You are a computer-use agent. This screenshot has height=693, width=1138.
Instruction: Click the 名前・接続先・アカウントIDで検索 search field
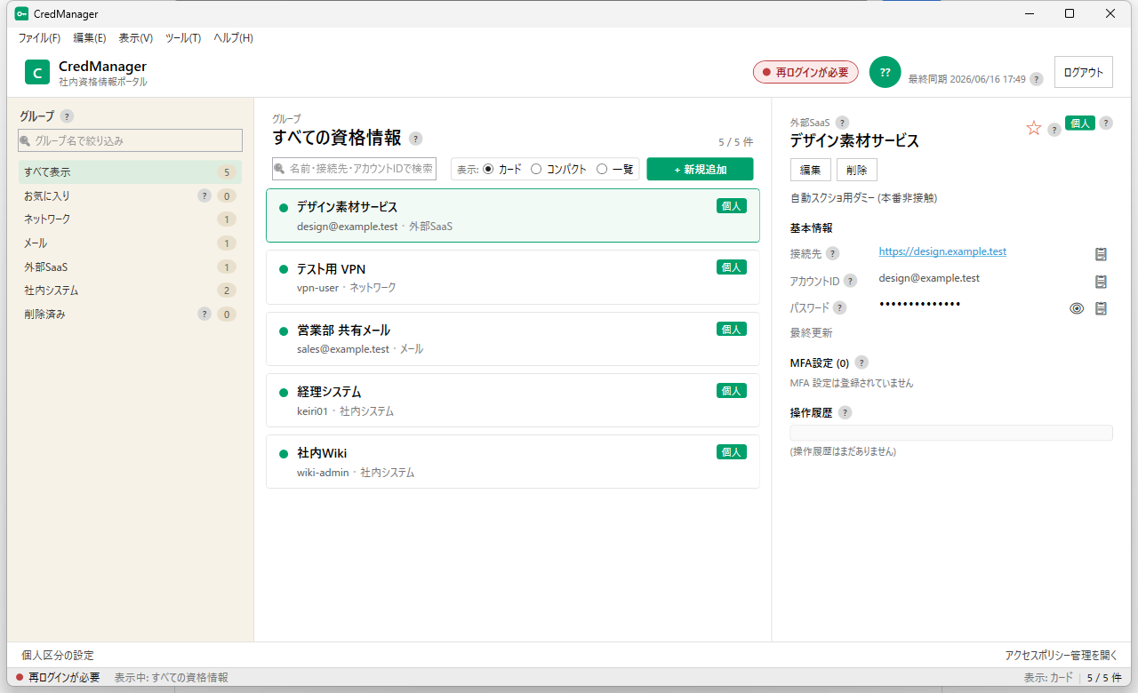pos(354,169)
